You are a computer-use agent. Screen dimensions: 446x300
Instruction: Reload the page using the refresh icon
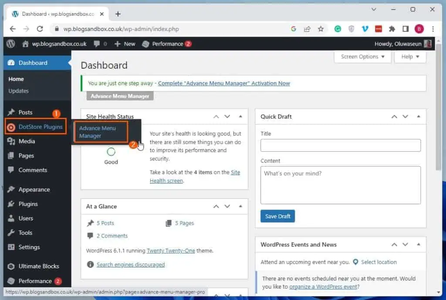coord(40,29)
